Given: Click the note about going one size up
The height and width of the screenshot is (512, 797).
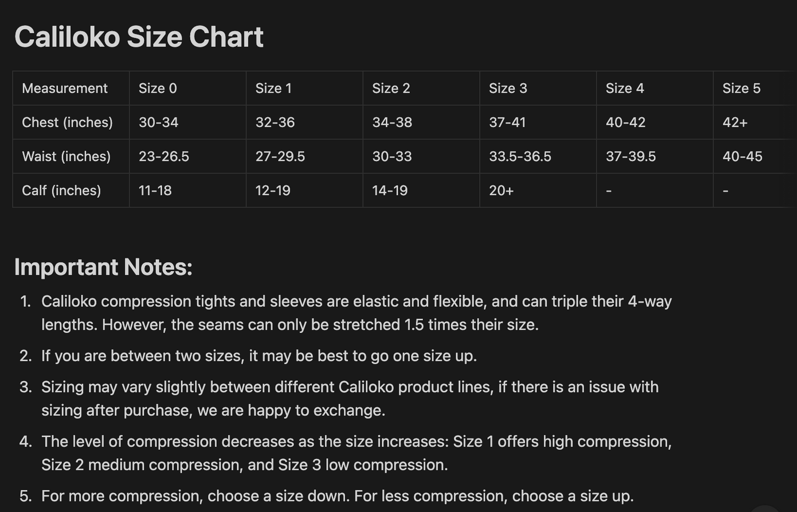Looking at the screenshot, I should tap(259, 356).
